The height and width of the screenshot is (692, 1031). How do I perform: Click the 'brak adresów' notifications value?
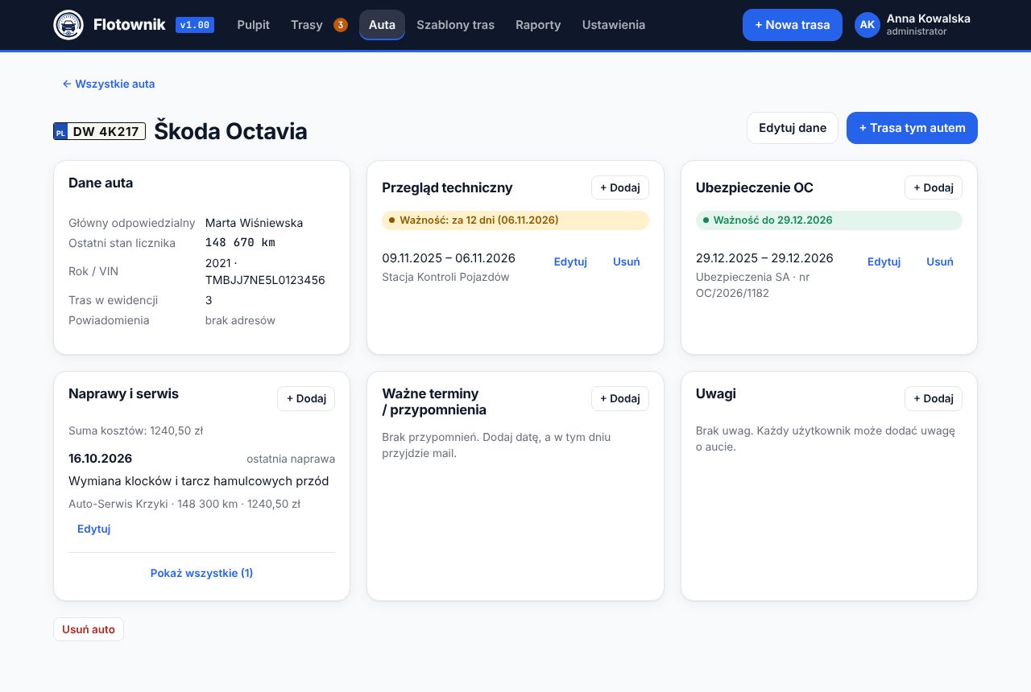point(240,320)
